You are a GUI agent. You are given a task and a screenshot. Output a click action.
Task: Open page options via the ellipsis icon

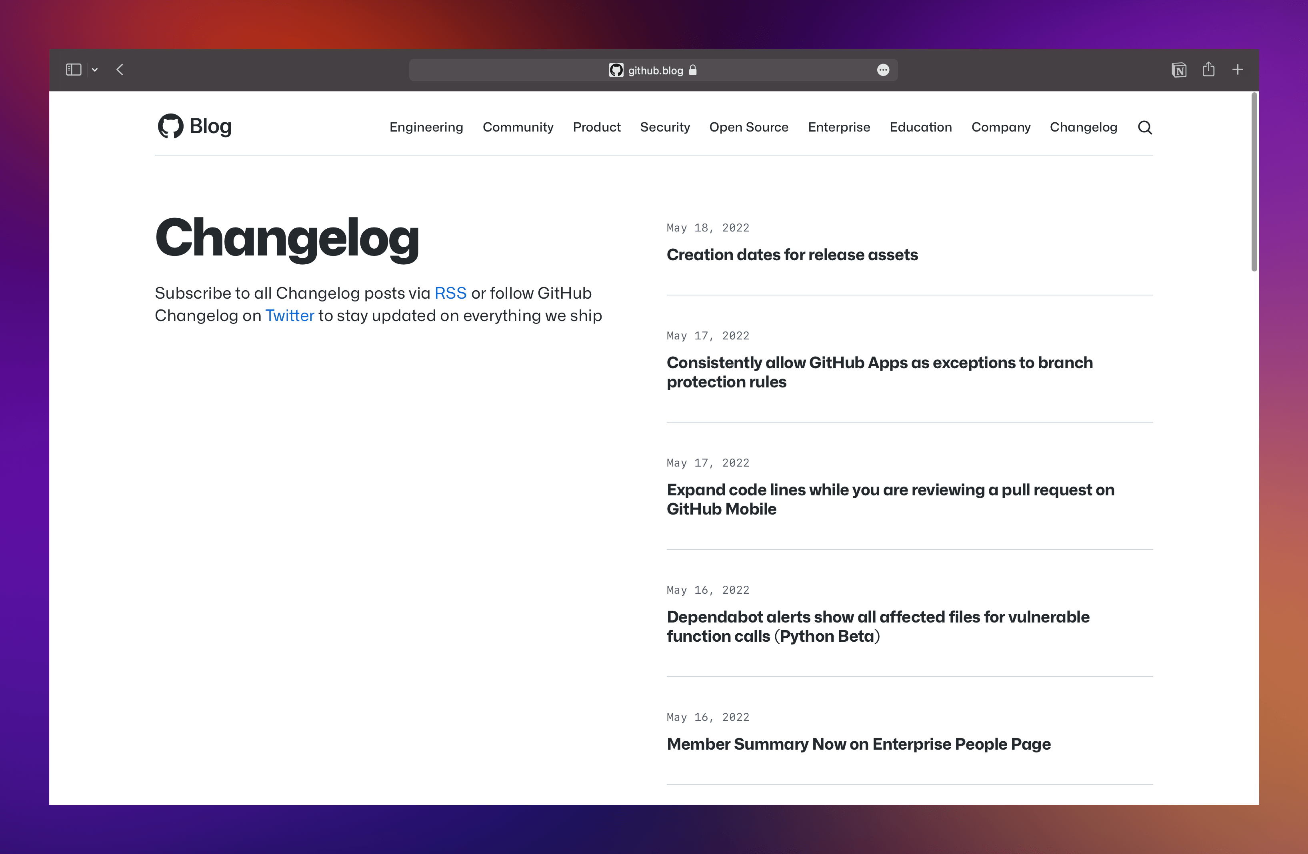[883, 70]
